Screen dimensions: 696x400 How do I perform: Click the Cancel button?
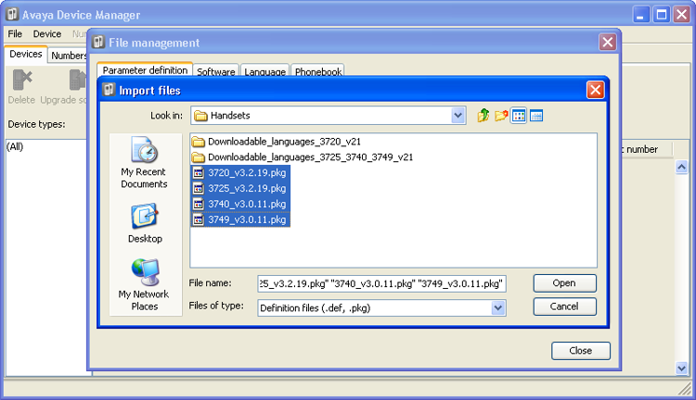pos(564,306)
